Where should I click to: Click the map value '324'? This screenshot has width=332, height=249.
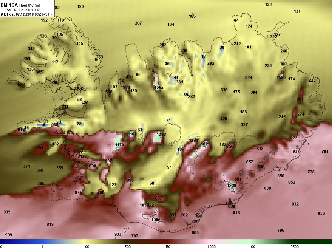[249, 78]
